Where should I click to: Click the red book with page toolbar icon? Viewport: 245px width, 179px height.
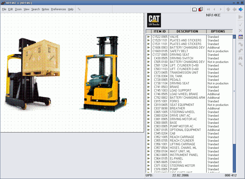(x=201, y=9)
